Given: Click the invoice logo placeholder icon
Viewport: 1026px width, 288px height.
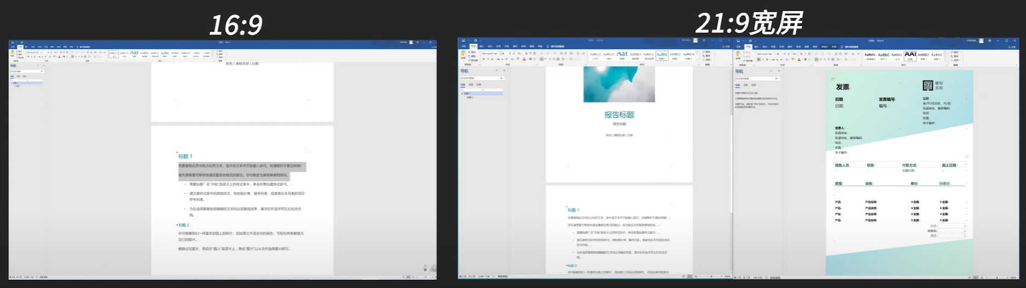Looking at the screenshot, I should (928, 85).
